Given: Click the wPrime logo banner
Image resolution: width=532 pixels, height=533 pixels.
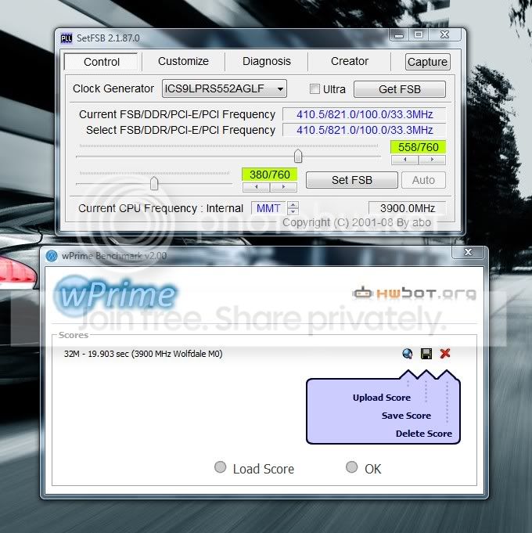Looking at the screenshot, I should (116, 295).
